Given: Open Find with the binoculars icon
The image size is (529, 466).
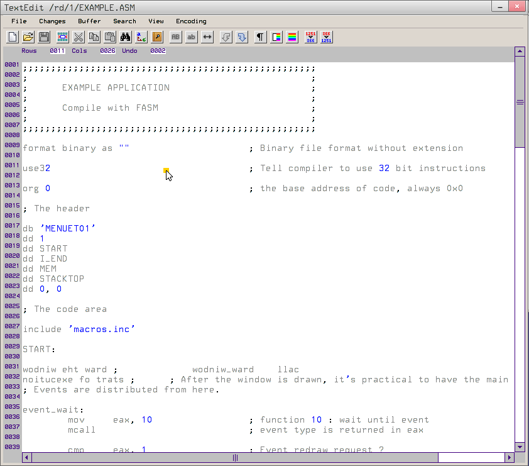Looking at the screenshot, I should (126, 37).
